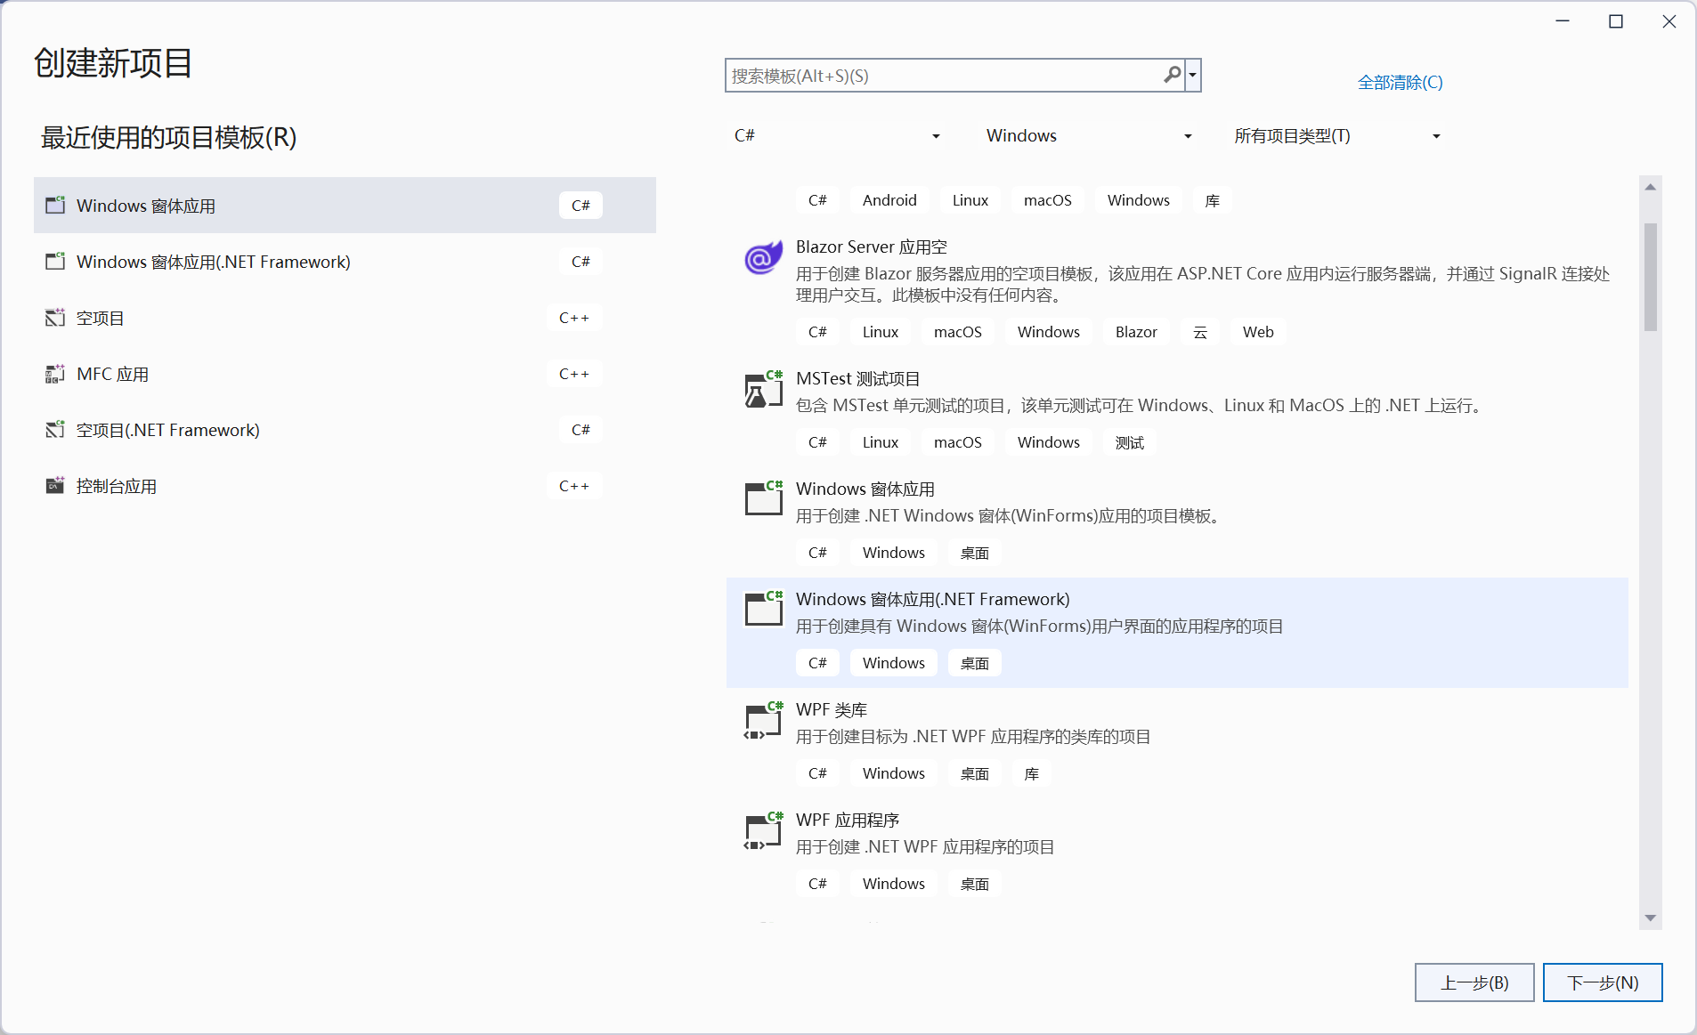
Task: Select MSTest 测试项目 template title
Action: coord(858,378)
